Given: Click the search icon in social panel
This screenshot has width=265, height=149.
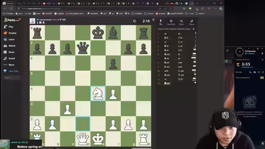Looking at the screenshot, I should click(263, 72).
